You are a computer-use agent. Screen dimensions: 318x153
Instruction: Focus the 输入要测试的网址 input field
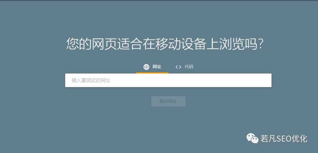(168, 80)
